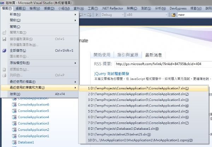
Task: Click the Start Debugging play icon
Action: point(97,15)
